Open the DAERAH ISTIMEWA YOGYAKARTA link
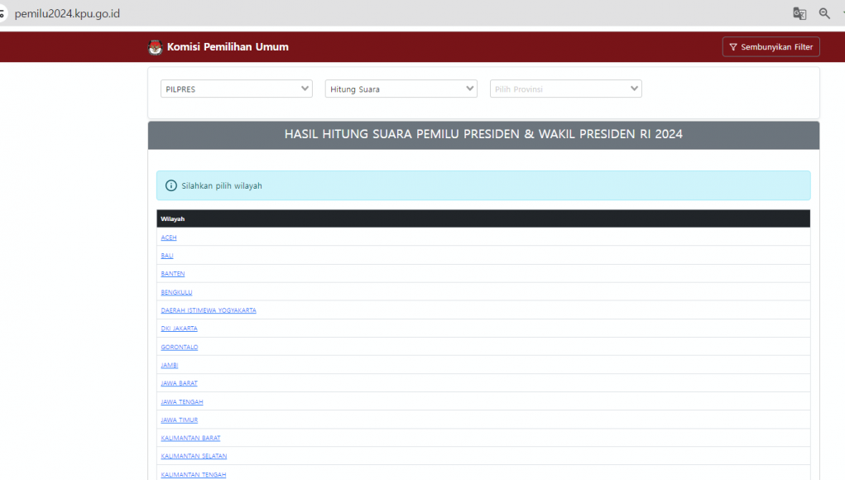Screen dimensions: 845x480 point(209,310)
